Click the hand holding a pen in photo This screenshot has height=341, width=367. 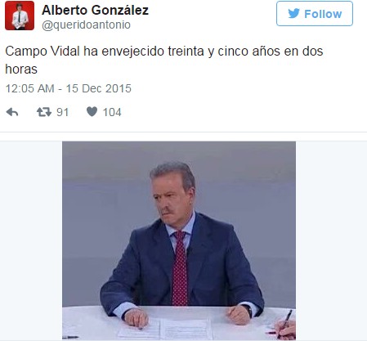point(284,327)
